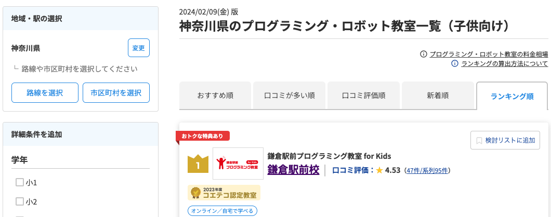This screenshot has height=217, width=551.
Task: Sort by 新着順 tab
Action: [x=438, y=96]
